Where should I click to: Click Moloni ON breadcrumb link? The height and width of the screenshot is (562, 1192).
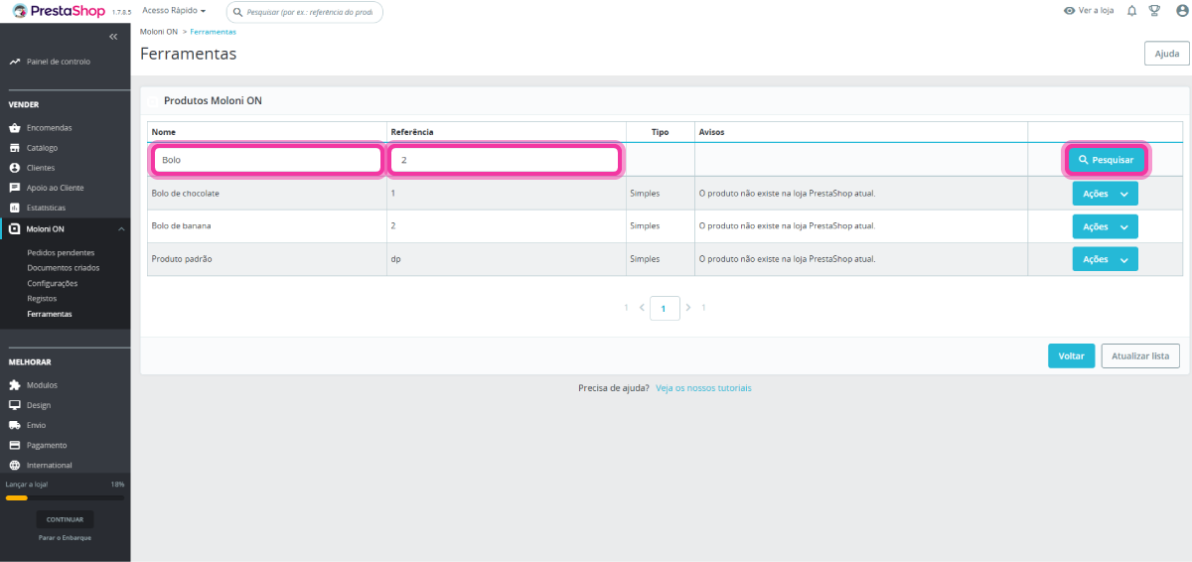pyautogui.click(x=159, y=32)
